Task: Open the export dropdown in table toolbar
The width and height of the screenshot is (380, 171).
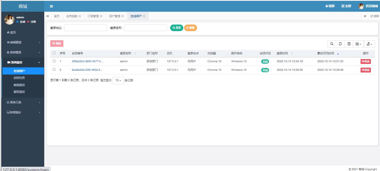Action: [369, 44]
